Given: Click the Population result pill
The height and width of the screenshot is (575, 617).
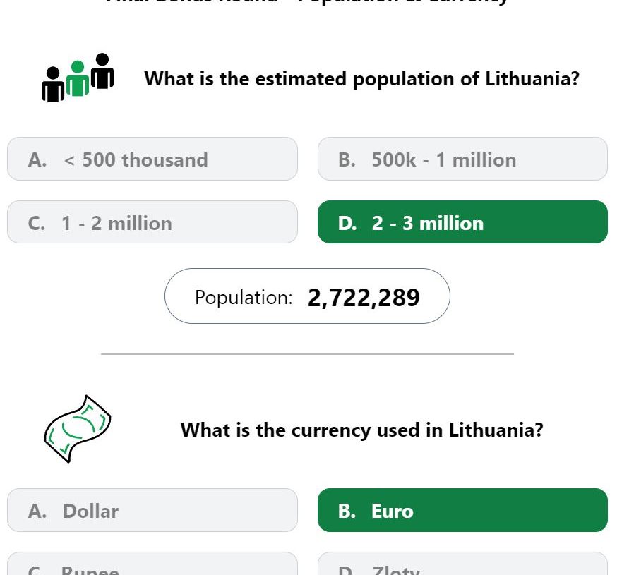Looking at the screenshot, I should point(307,296).
